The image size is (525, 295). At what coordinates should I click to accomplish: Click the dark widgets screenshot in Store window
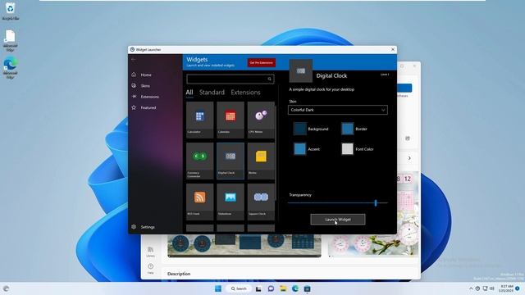pyautogui.click(x=244, y=246)
